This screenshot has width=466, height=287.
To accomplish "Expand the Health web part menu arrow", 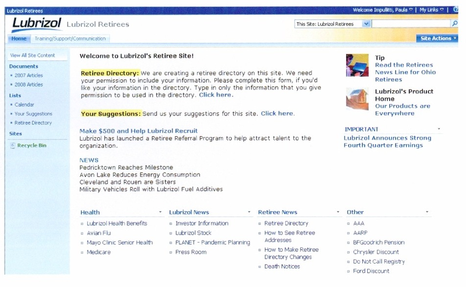I will pyautogui.click(x=161, y=212).
